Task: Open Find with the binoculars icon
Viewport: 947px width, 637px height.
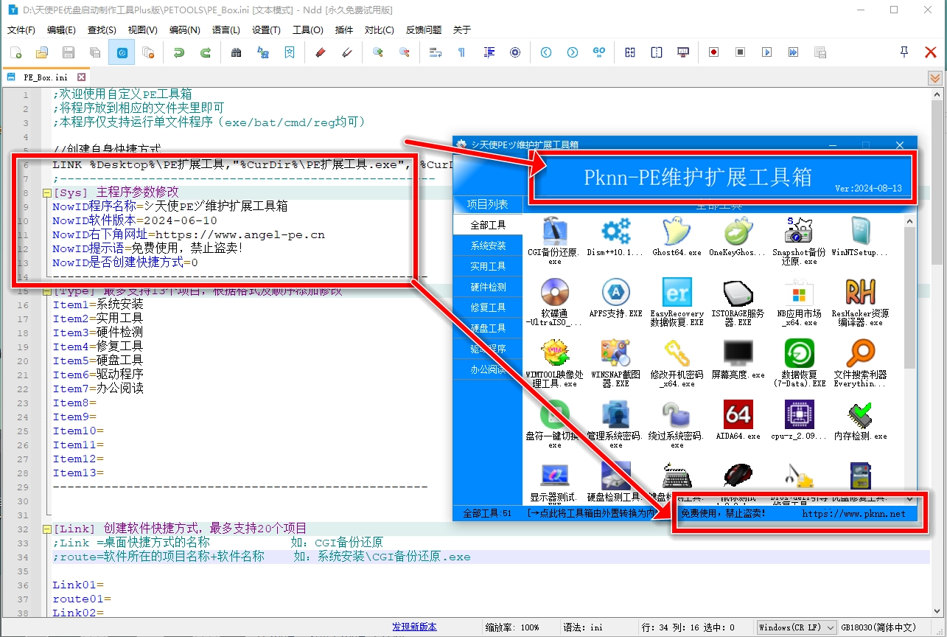Action: (237, 52)
